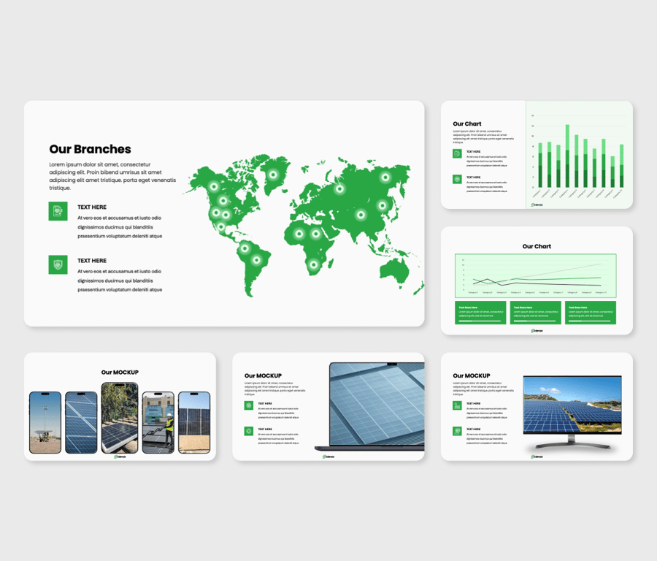The image size is (657, 561).
Task: Select the leftmost phone mockup image
Action: pyautogui.click(x=45, y=422)
